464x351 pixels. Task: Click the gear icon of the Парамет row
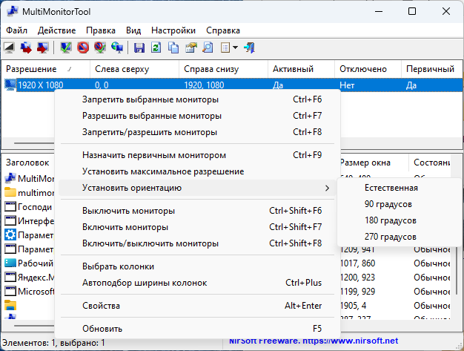(x=10, y=235)
